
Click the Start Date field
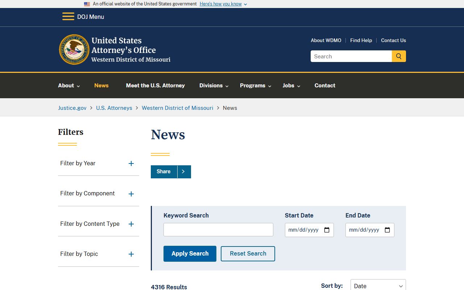click(309, 230)
